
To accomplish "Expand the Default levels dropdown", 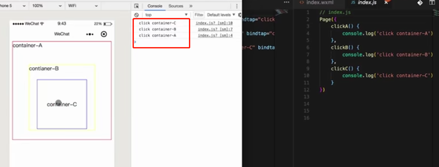I will tap(221, 15).
